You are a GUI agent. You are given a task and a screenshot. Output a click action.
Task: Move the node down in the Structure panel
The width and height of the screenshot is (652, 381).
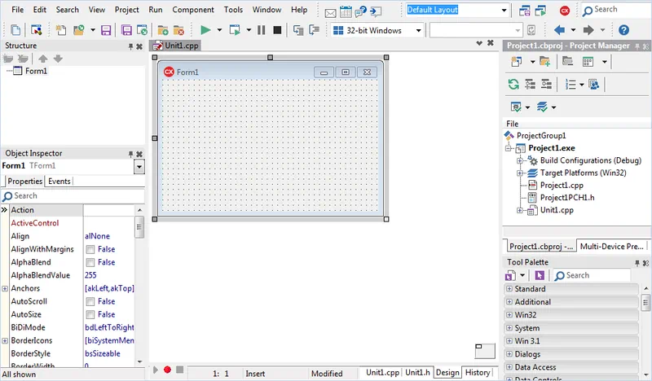coord(58,59)
